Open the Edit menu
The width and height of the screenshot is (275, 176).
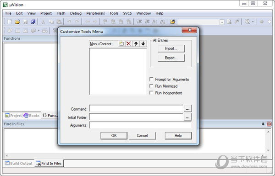pos(19,13)
